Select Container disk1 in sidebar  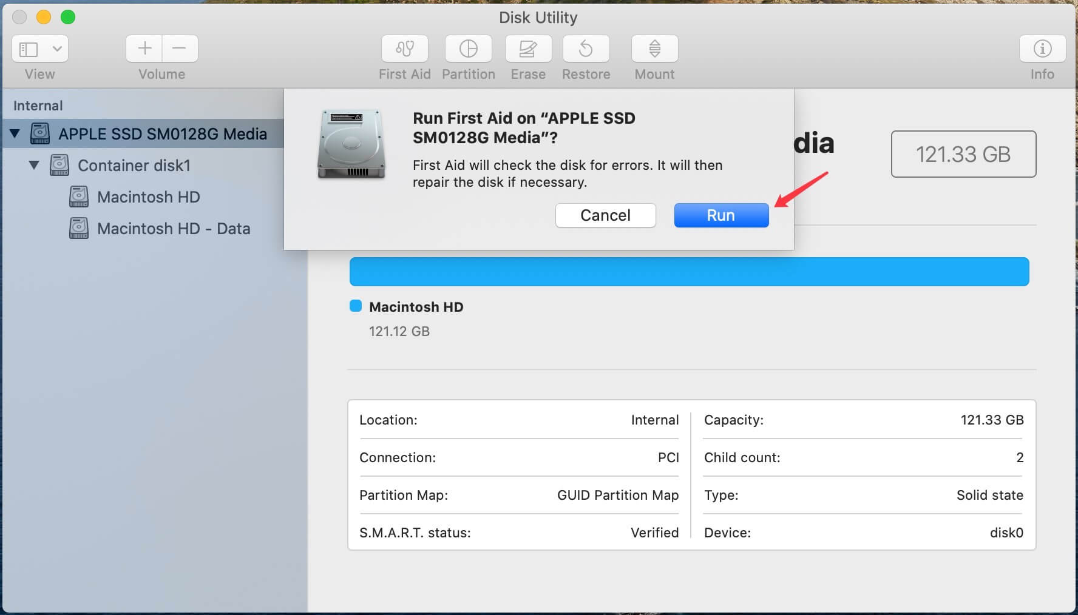[134, 166]
